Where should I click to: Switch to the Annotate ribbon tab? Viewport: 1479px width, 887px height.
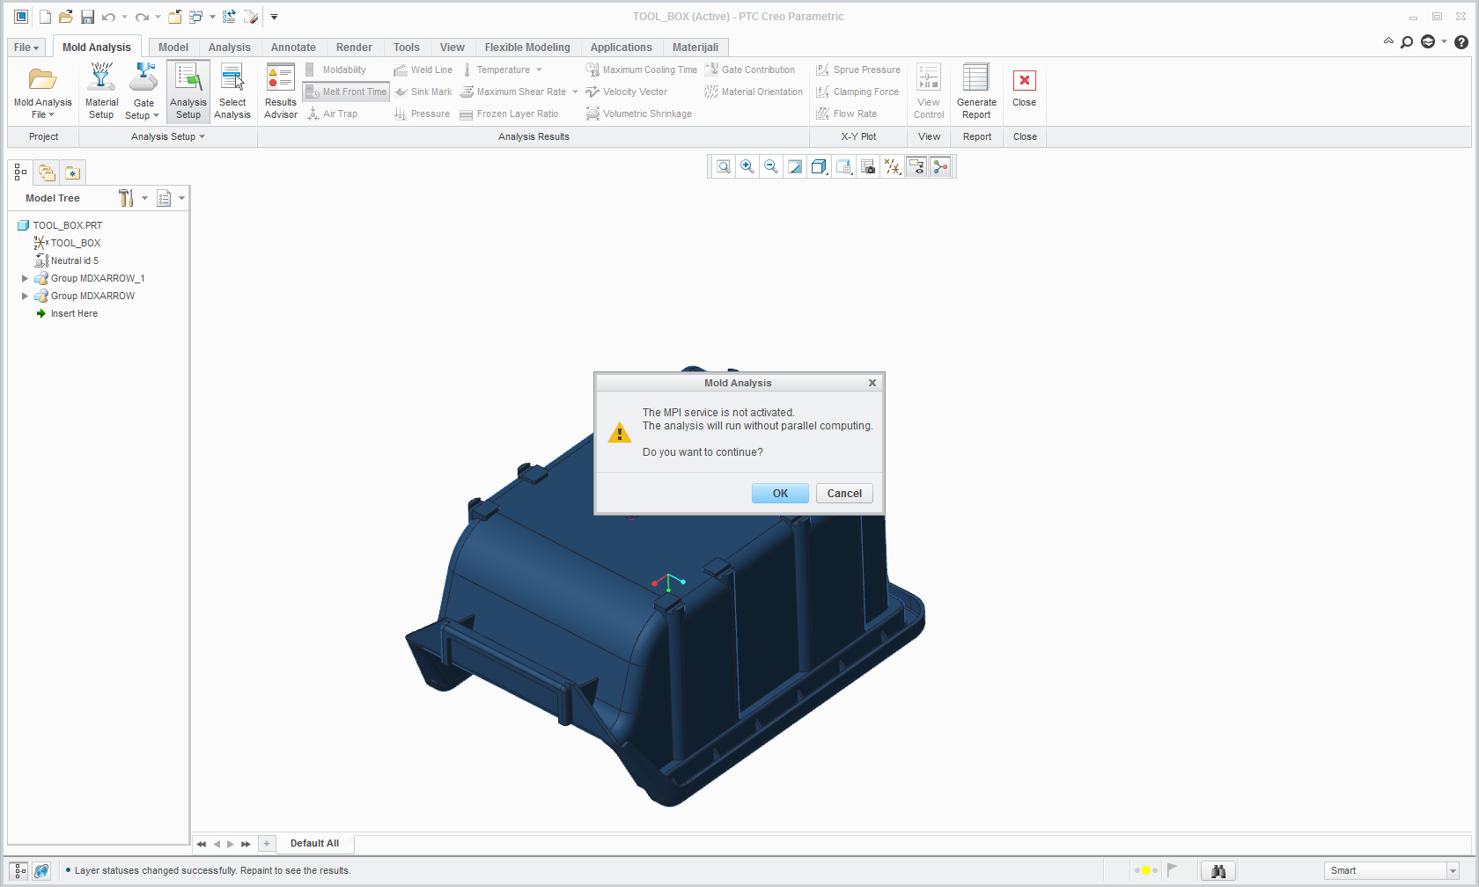click(x=293, y=48)
